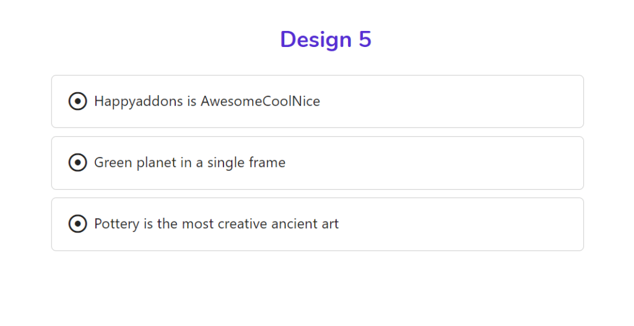Viewport: 634px width, 326px height.
Task: Click the word "Pottery" in third item
Action: [117, 224]
